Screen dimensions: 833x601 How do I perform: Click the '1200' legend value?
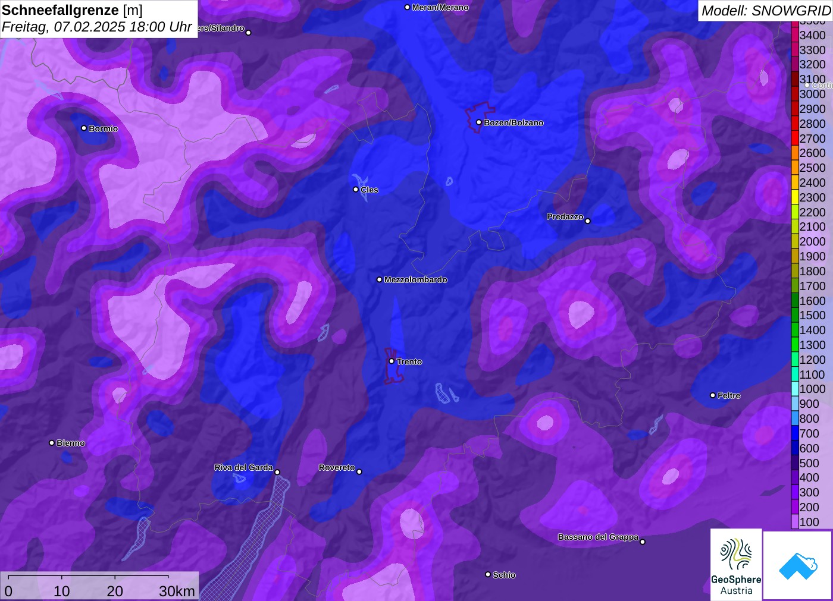pyautogui.click(x=813, y=360)
